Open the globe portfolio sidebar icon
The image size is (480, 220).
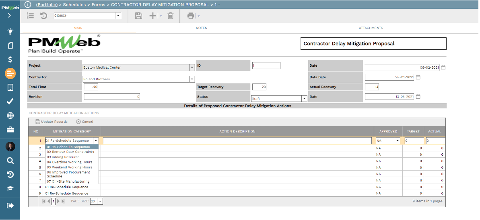(x=10, y=116)
